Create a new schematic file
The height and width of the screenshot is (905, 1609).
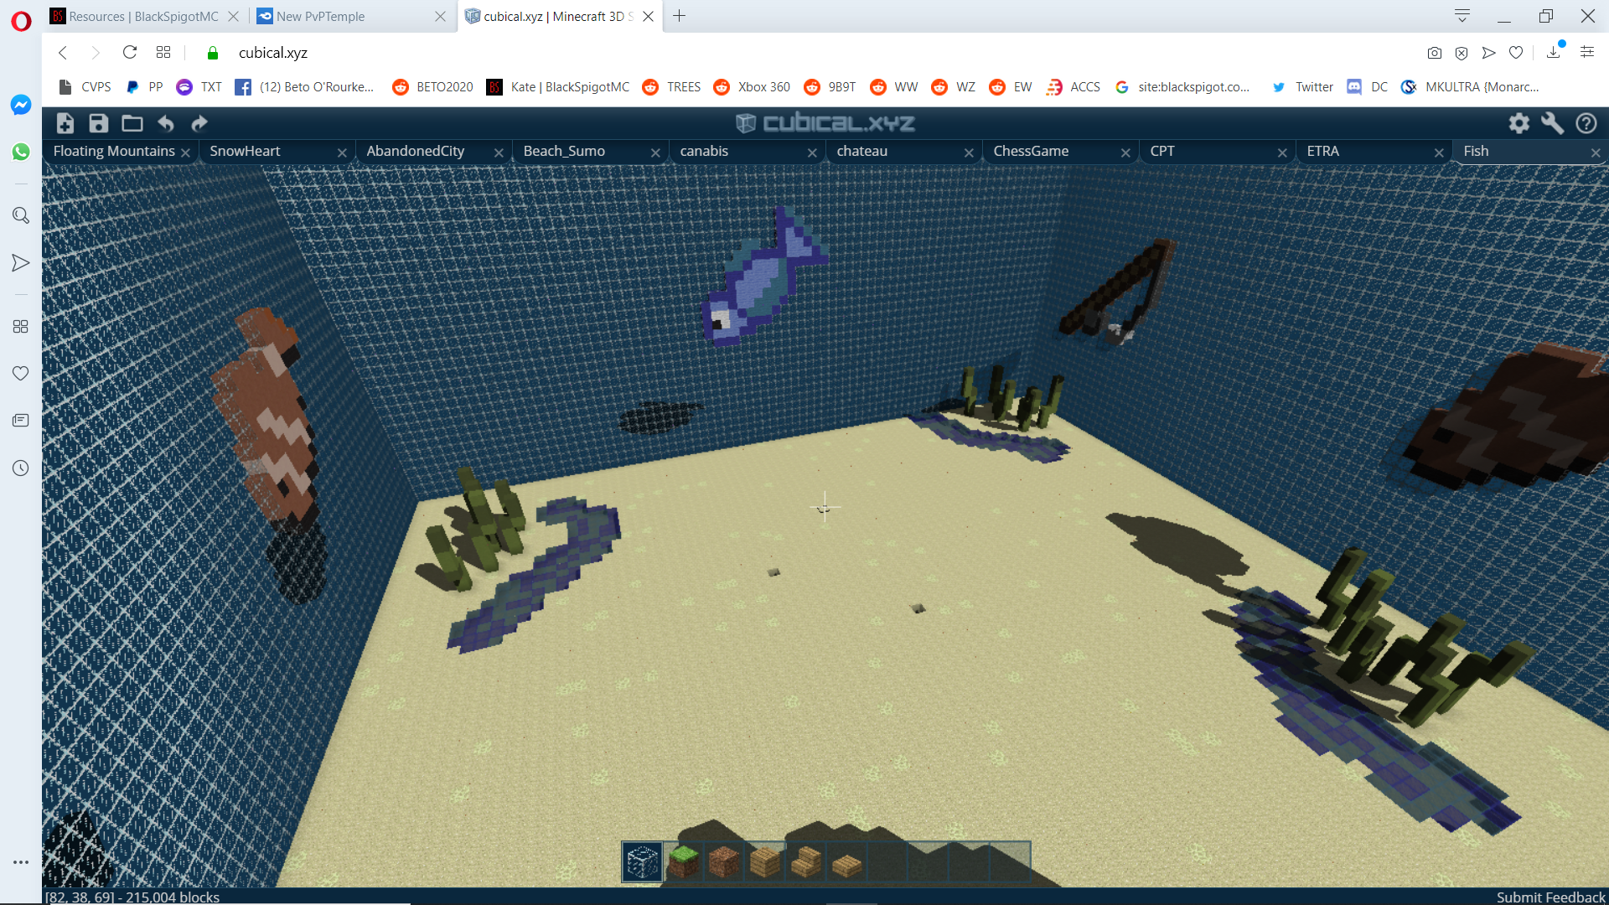[x=65, y=124]
